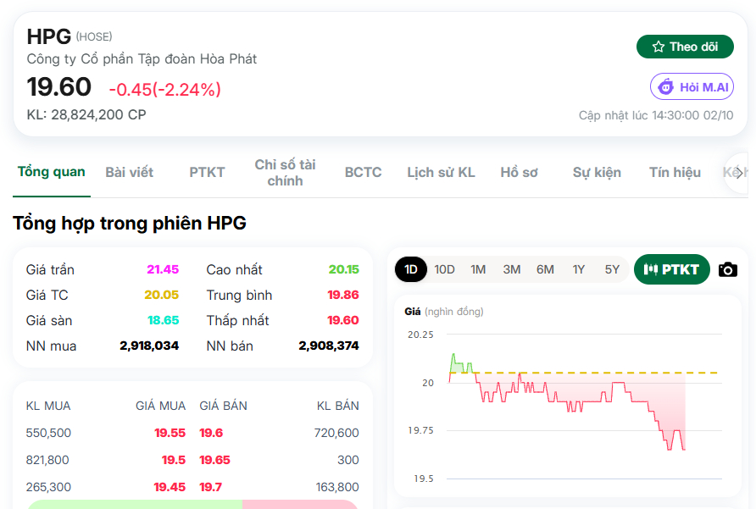Choose the 1Y chart range
This screenshot has height=509, width=756.
coord(579,269)
